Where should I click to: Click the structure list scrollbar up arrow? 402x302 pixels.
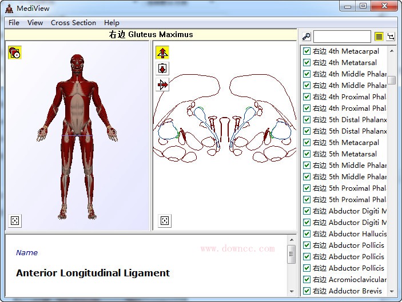(392, 51)
